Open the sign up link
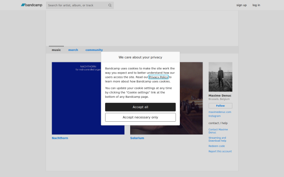The image size is (284, 177). click(241, 5)
